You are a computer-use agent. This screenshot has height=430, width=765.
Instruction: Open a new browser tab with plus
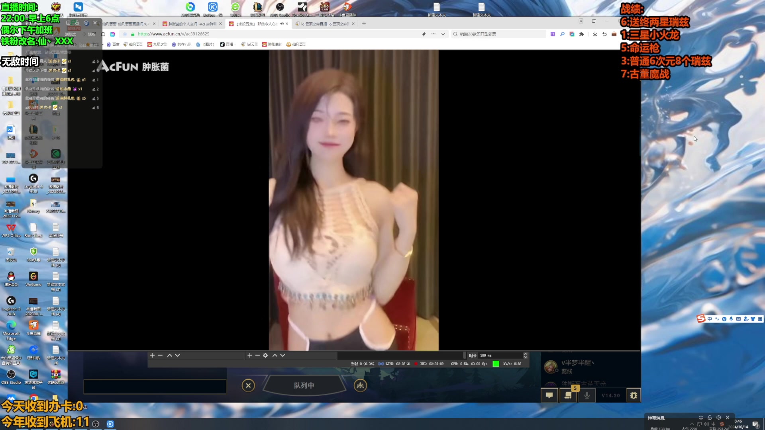364,23
